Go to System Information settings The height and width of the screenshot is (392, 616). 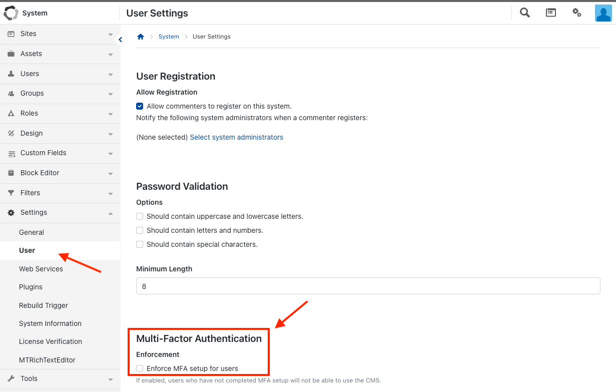coord(50,323)
